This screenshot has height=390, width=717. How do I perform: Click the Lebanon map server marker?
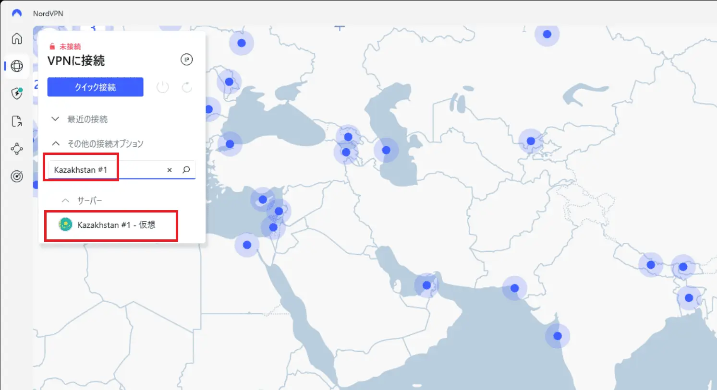tap(279, 212)
